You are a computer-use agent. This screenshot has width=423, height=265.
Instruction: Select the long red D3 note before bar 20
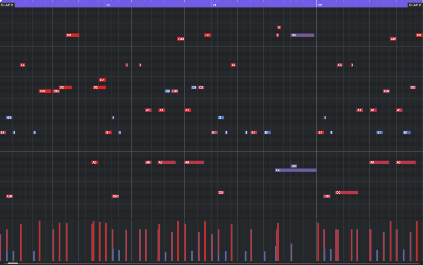coord(73,35)
